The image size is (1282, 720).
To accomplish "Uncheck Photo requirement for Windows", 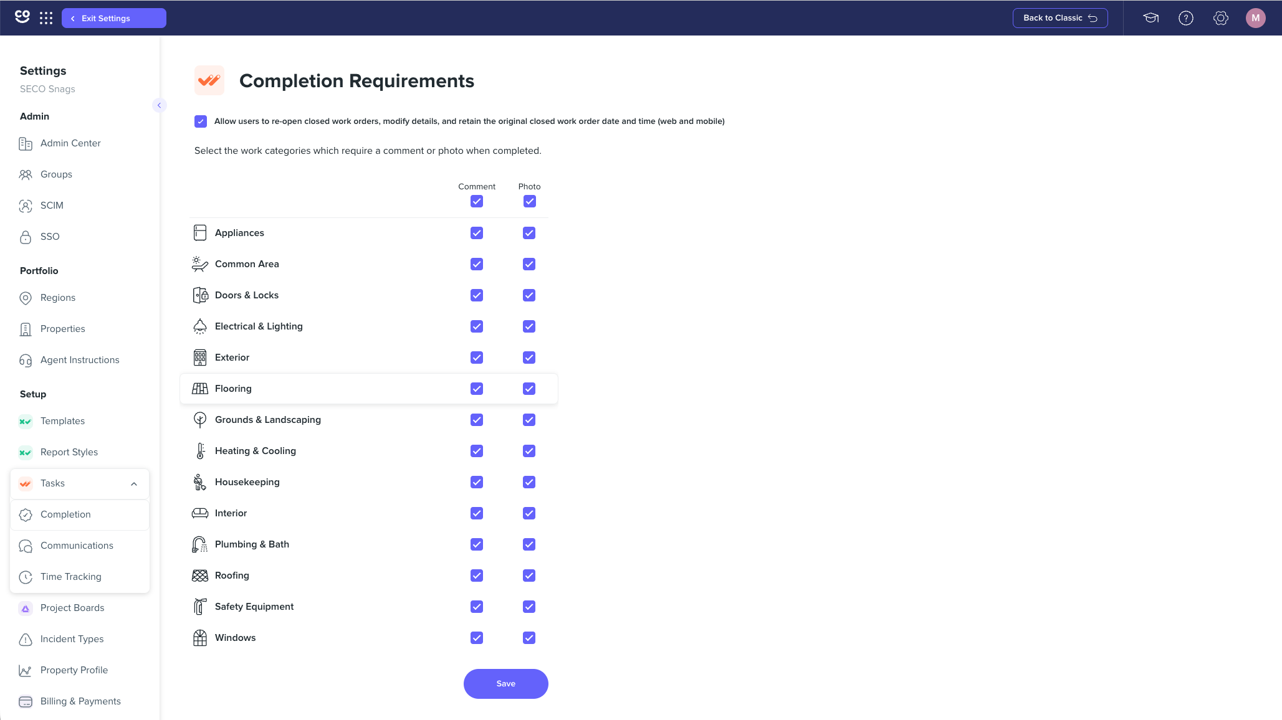I will pos(529,638).
